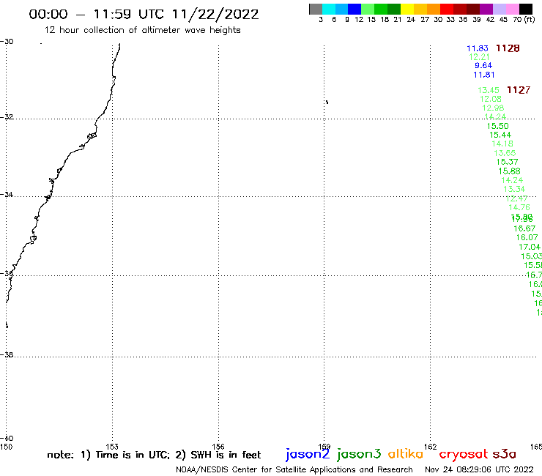542x476 pixels.
Task: Click the red cryosat legend label
Action: click(464, 454)
